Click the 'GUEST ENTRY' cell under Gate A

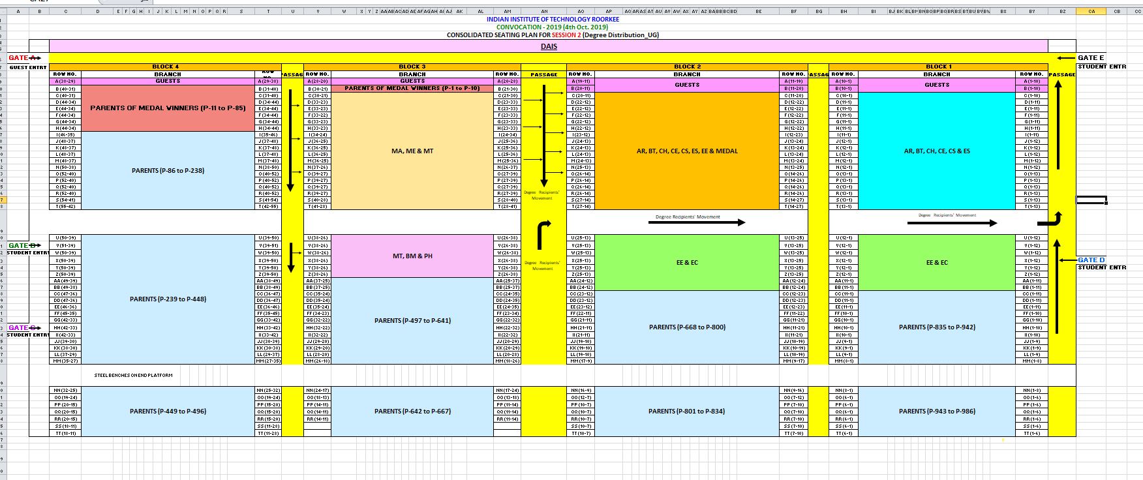28,67
